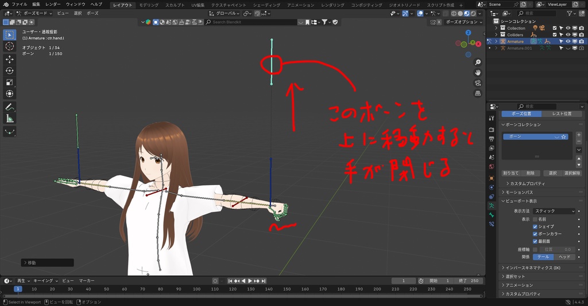Open the View Layer properties tab
The width and height of the screenshot is (588, 306).
[x=492, y=148]
